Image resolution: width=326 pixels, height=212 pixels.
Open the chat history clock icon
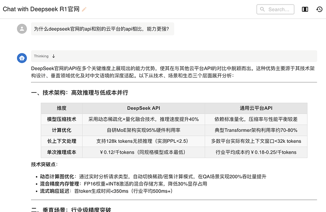319,9
